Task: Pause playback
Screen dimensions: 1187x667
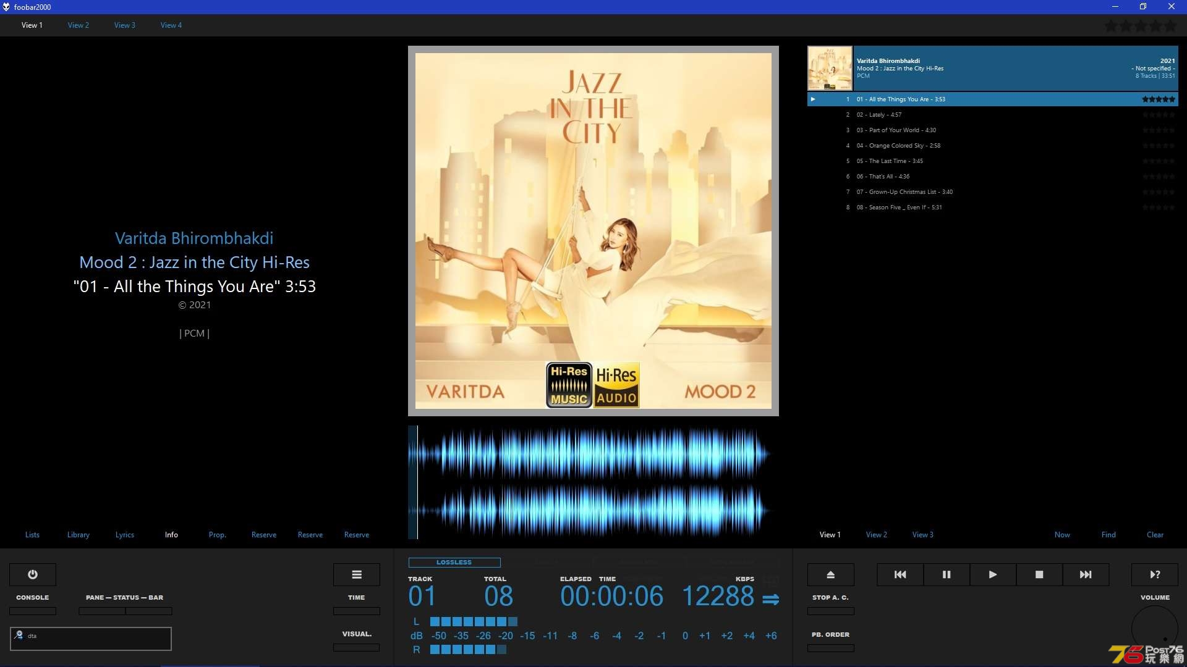Action: [x=947, y=574]
